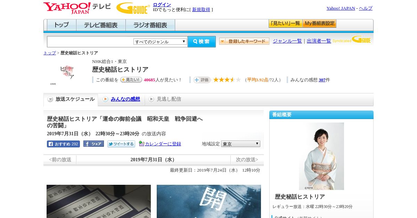Open the 出演者一覧 link
This screenshot has width=417, height=218.
click(x=319, y=41)
